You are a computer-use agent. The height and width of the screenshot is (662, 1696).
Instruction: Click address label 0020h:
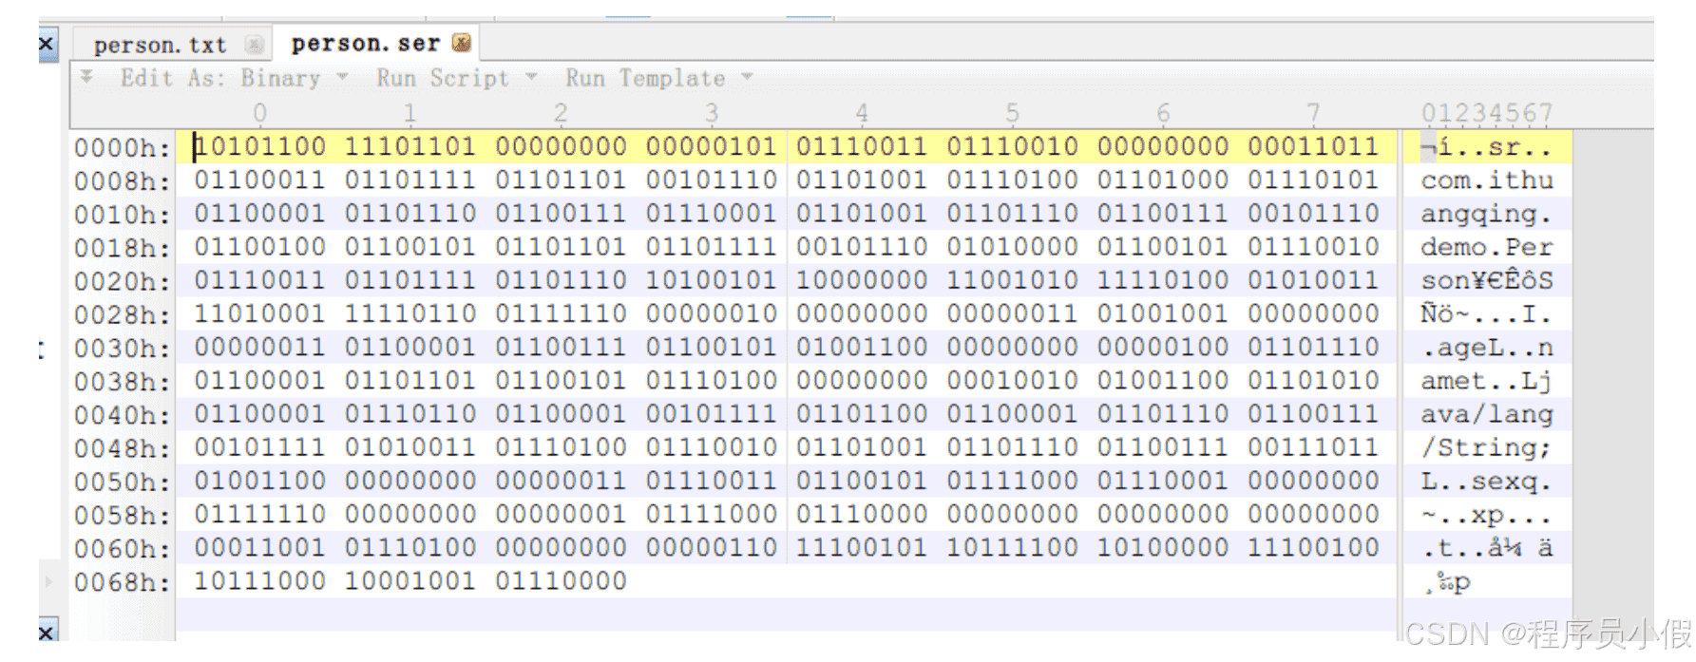123,281
